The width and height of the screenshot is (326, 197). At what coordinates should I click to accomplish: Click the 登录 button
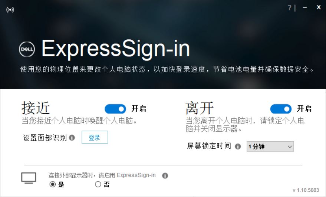[95, 137]
